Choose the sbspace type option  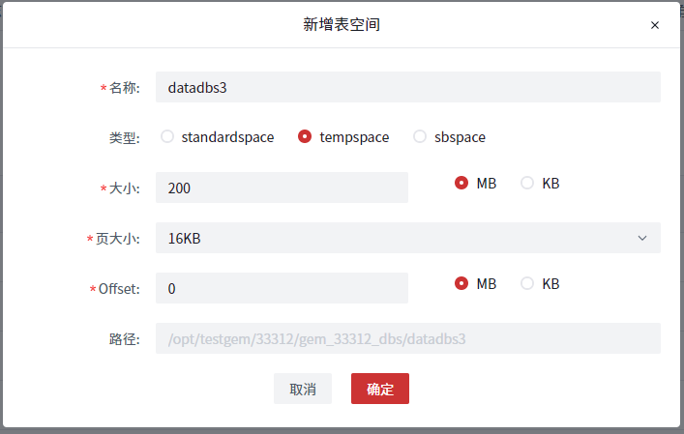pyautogui.click(x=420, y=137)
